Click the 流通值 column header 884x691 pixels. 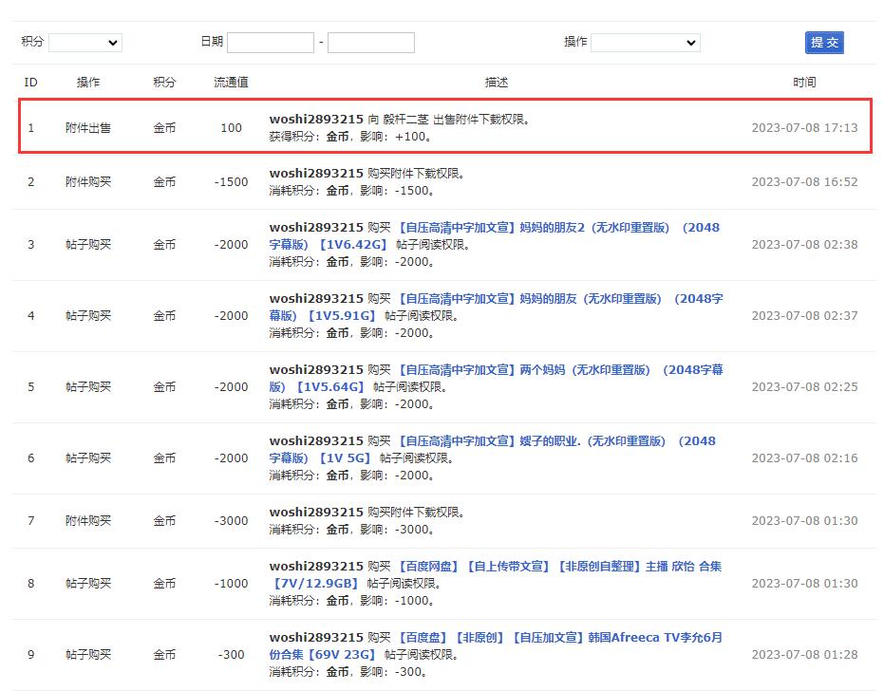click(x=231, y=83)
